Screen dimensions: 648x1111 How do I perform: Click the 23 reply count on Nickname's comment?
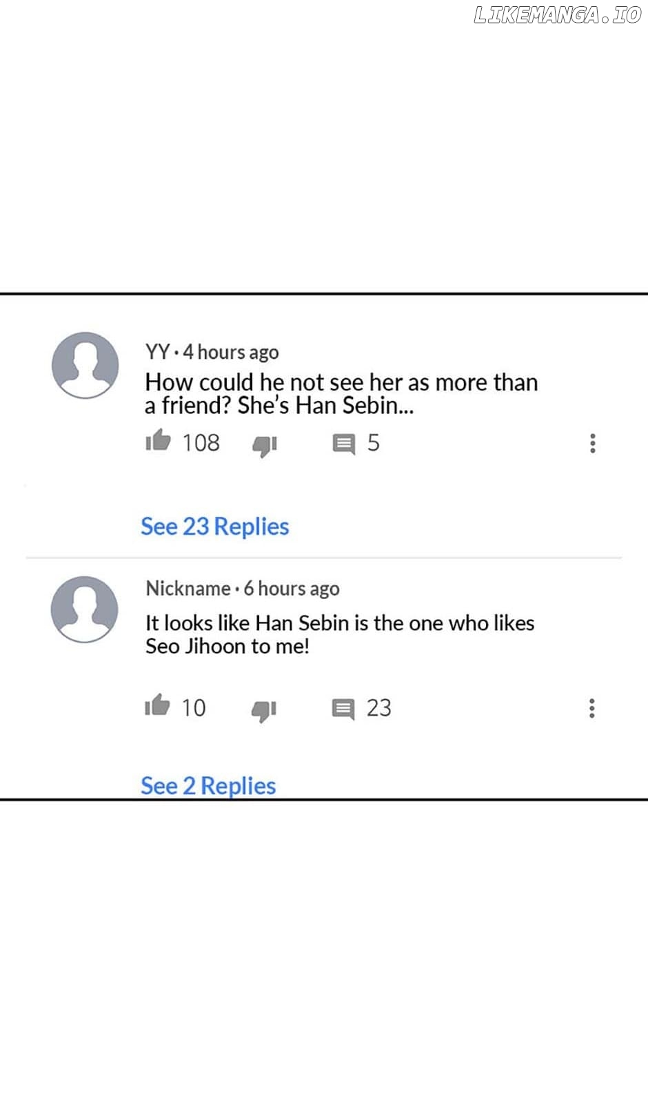378,708
